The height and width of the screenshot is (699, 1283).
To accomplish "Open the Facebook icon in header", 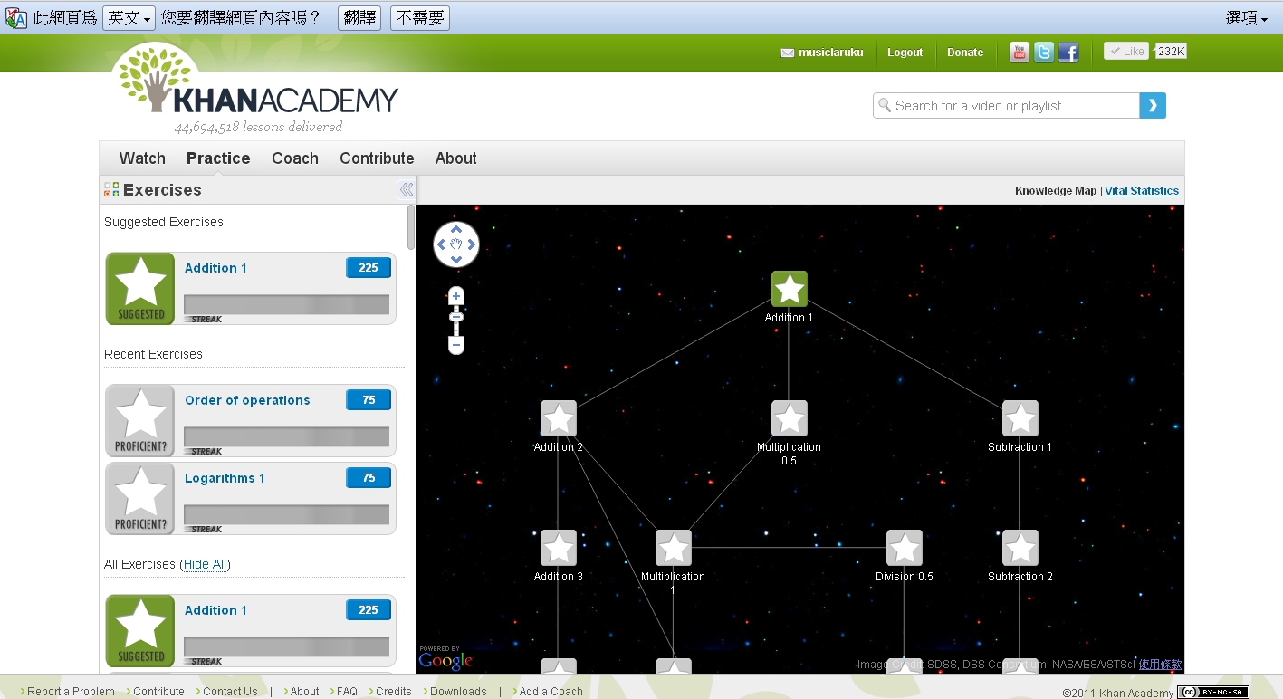I will [1068, 53].
